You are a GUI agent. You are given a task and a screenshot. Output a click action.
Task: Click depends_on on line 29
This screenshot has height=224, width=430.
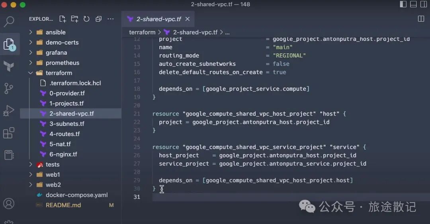(176, 181)
